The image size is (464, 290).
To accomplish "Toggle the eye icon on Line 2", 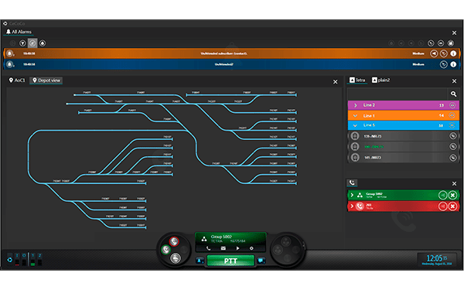I will point(452,105).
